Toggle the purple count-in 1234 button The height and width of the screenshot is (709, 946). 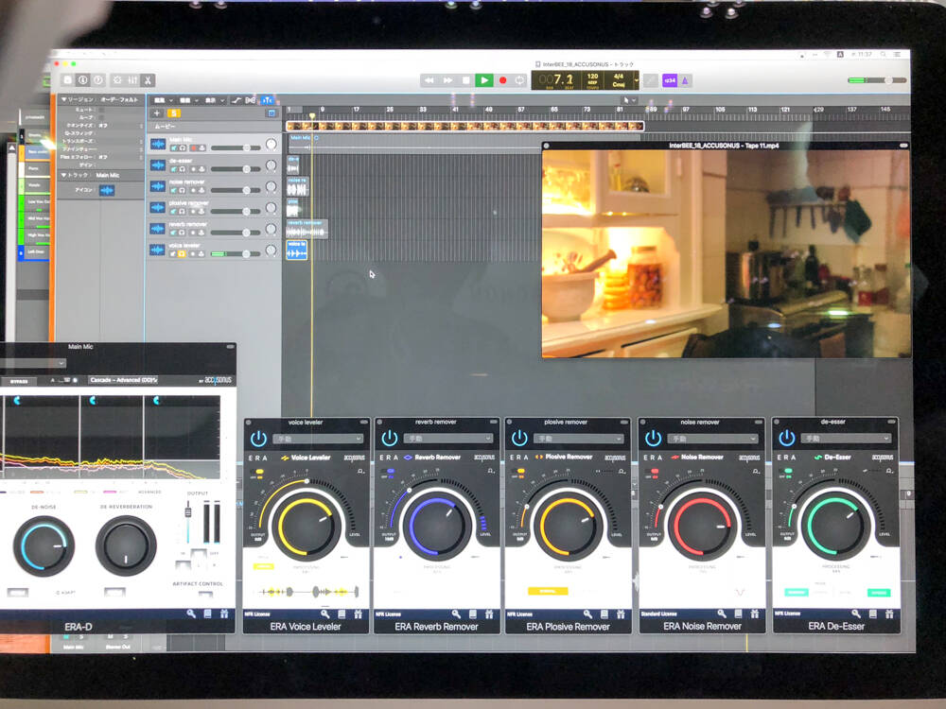(670, 80)
